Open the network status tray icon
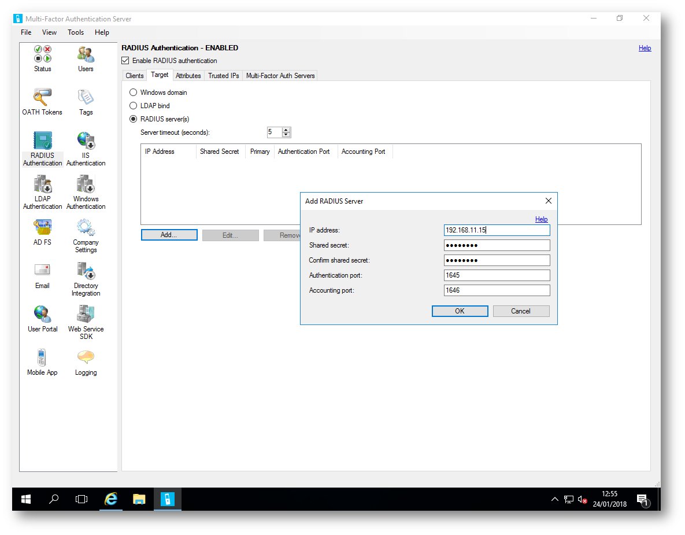The image size is (685, 535). tap(568, 499)
